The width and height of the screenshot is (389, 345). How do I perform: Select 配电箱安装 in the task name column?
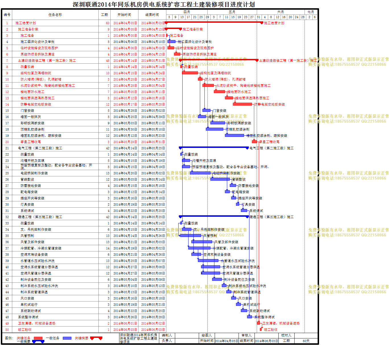tap(29, 192)
